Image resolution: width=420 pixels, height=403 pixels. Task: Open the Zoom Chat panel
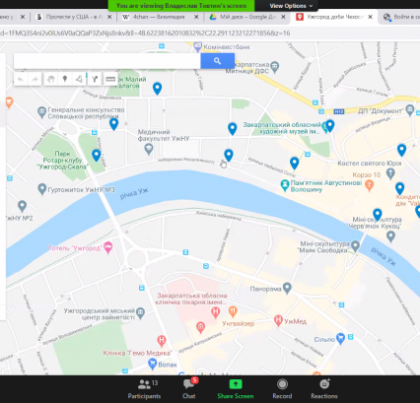tap(189, 389)
